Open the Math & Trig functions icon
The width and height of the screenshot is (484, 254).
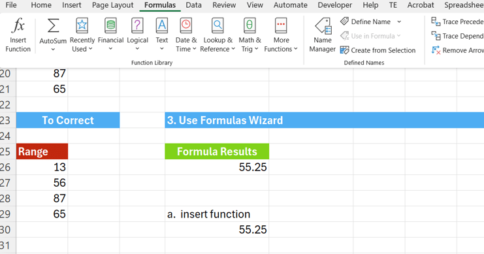click(x=250, y=25)
